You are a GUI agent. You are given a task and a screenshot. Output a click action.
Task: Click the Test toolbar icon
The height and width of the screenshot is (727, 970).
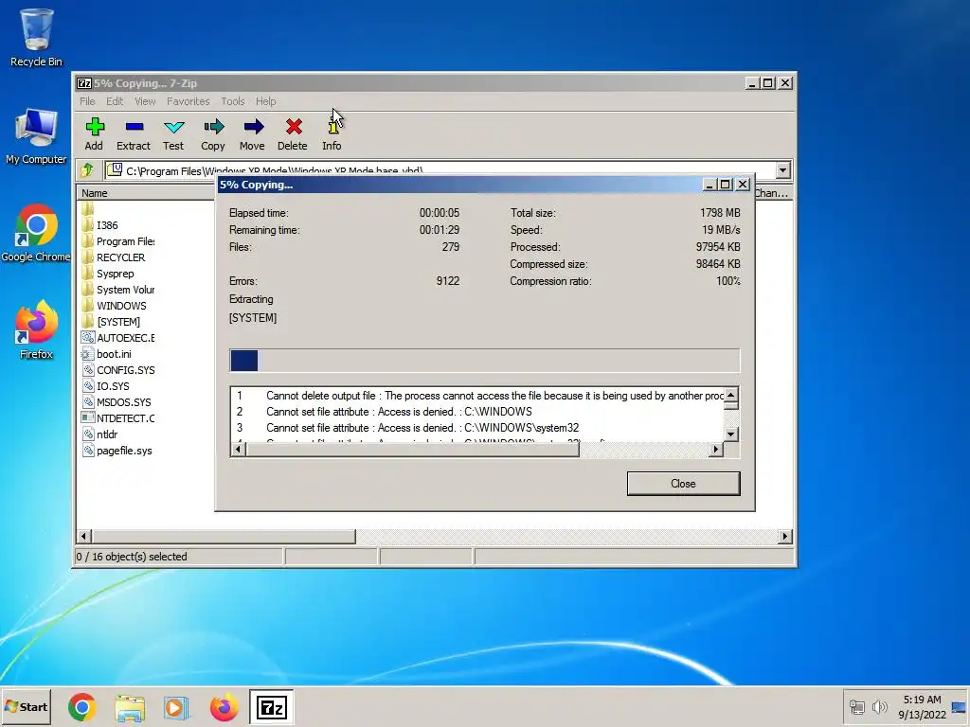point(173,133)
